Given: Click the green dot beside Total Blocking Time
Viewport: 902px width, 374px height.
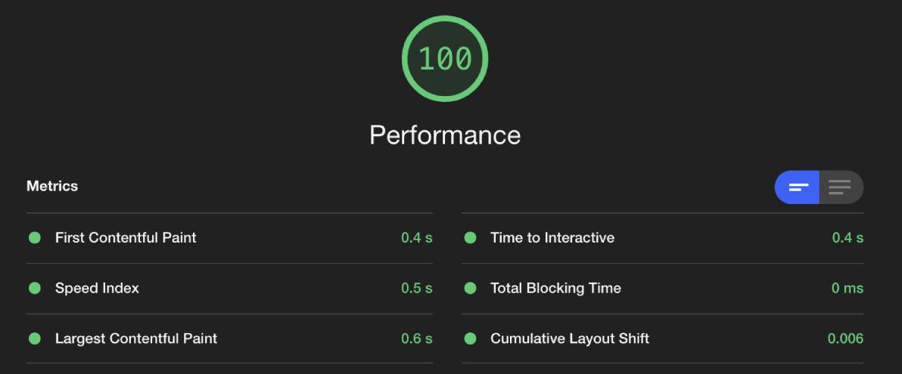Looking at the screenshot, I should tap(470, 289).
